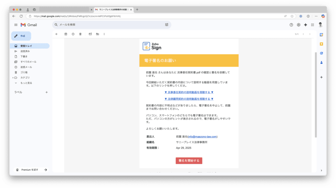
Task: Open the Gemini sparkle icon
Action: (x=305, y=25)
